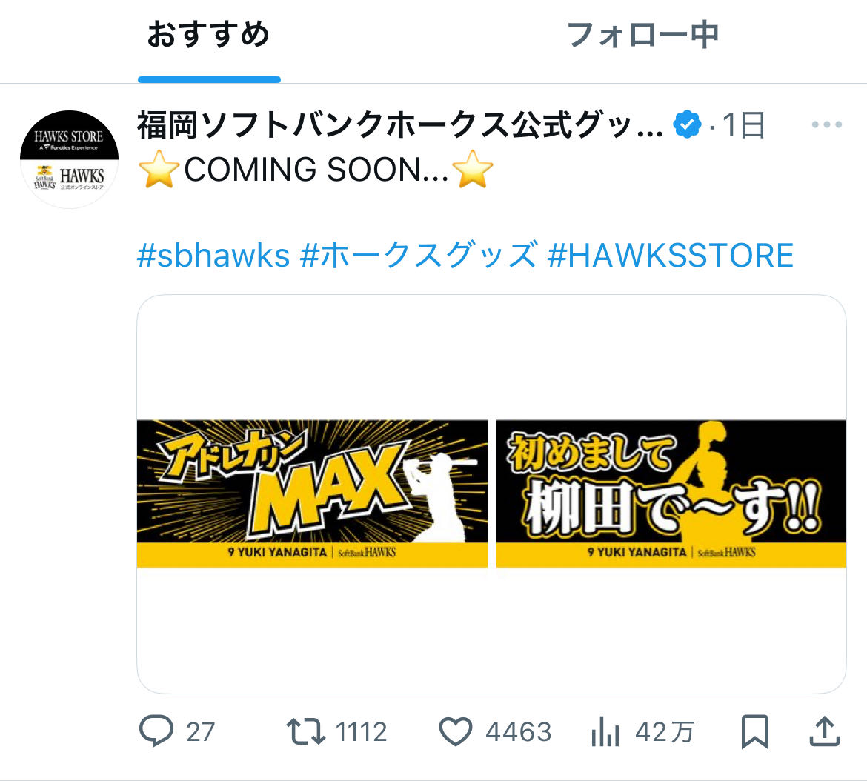867x781 pixels.
Task: Repost the tweet using the arrows icon
Action: pos(305,731)
